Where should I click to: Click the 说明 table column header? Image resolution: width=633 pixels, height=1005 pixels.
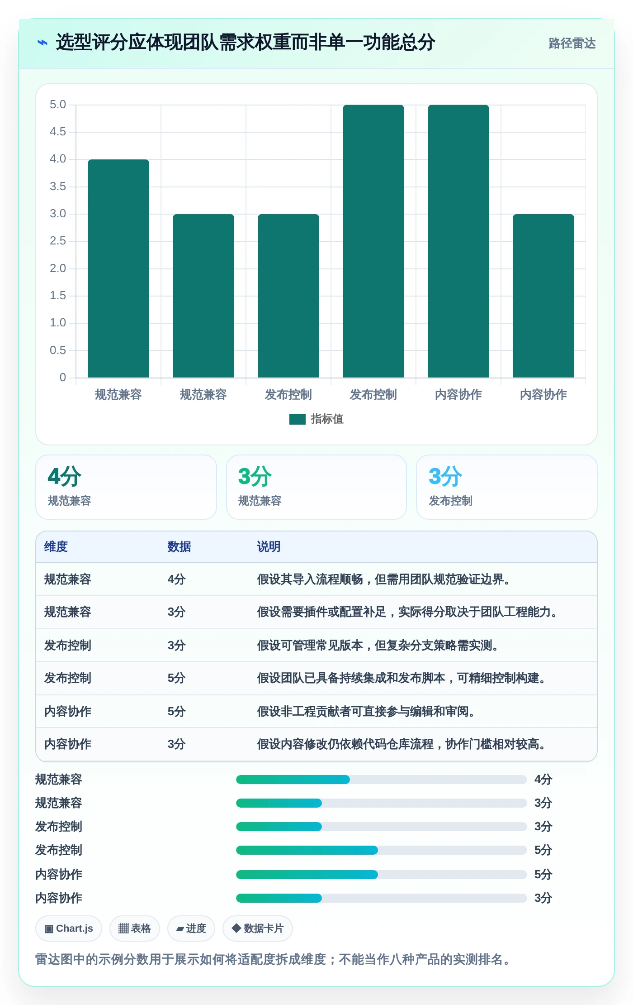point(269,547)
